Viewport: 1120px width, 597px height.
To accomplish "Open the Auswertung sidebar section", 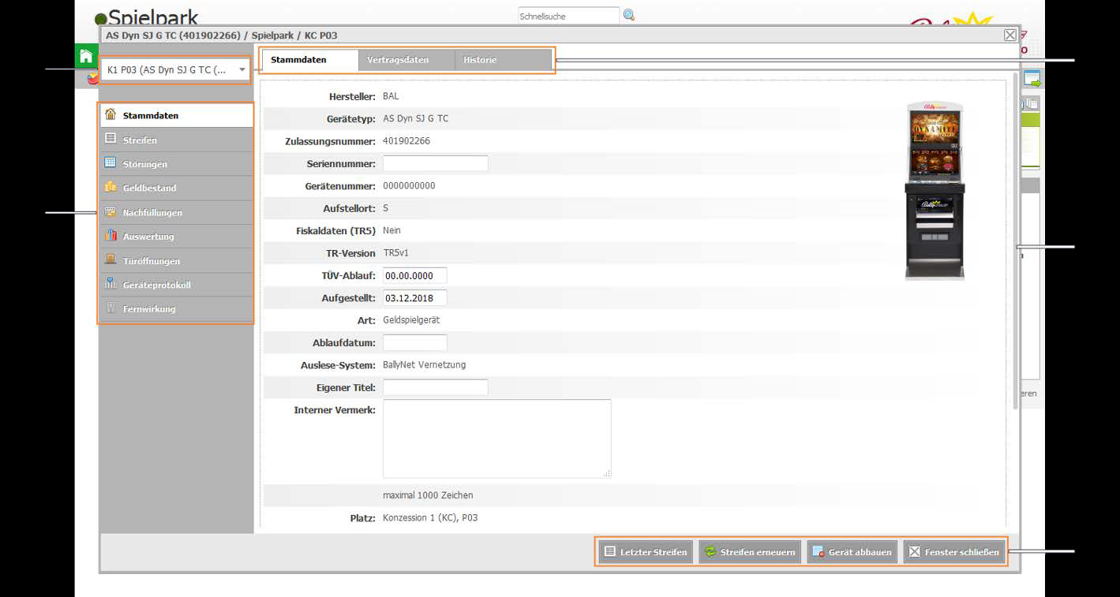I will tap(176, 237).
